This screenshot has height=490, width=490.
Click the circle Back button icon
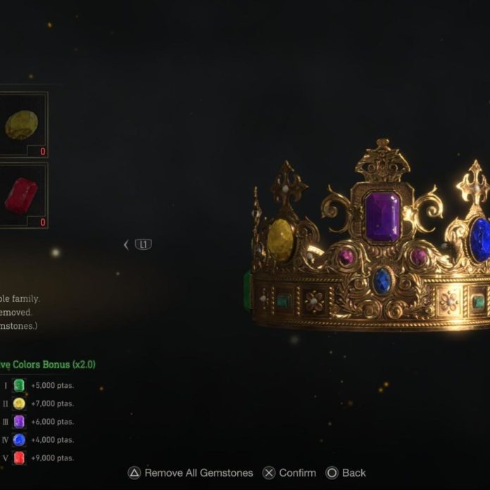coord(332,473)
